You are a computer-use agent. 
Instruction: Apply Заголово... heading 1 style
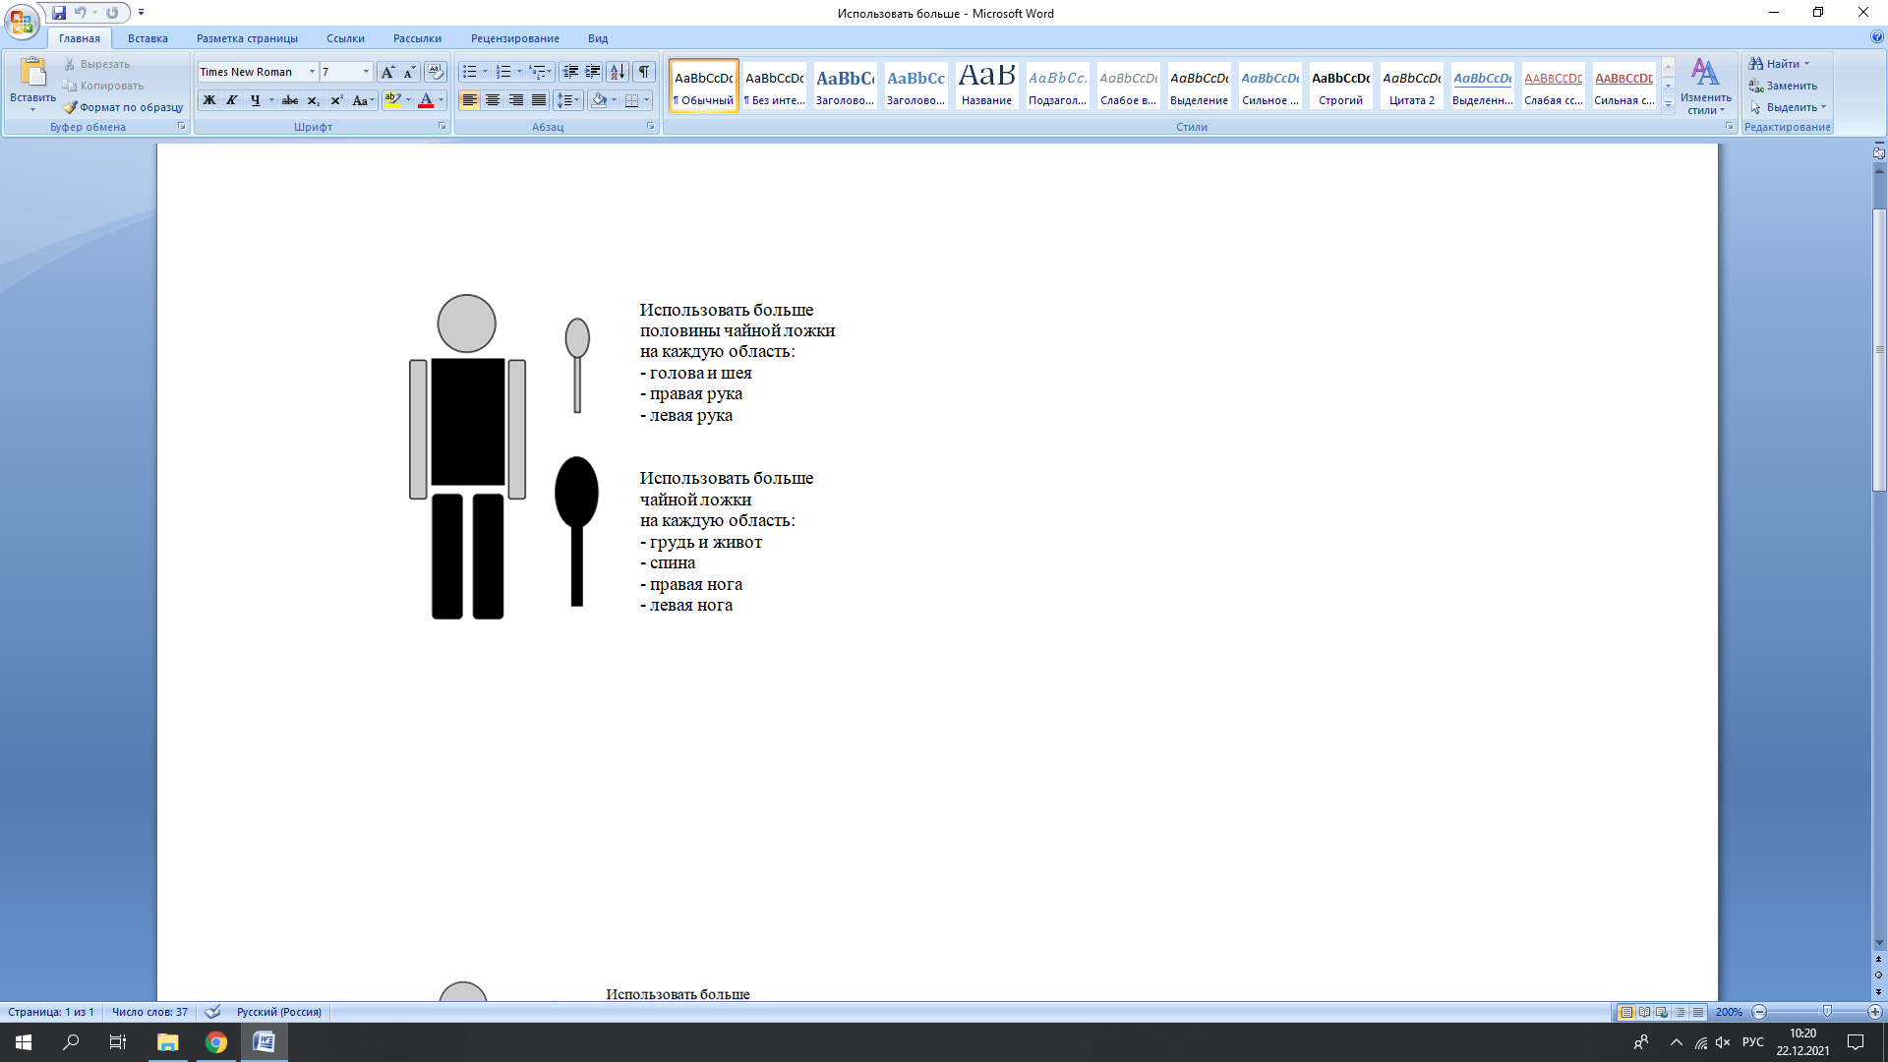[x=845, y=85]
